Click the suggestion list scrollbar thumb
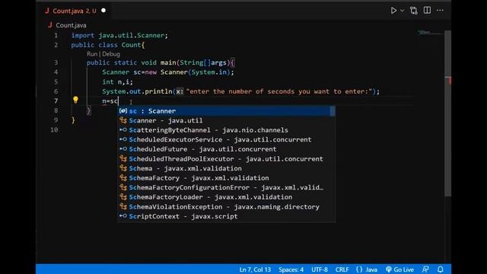This screenshot has width=487, height=274. coord(333,111)
